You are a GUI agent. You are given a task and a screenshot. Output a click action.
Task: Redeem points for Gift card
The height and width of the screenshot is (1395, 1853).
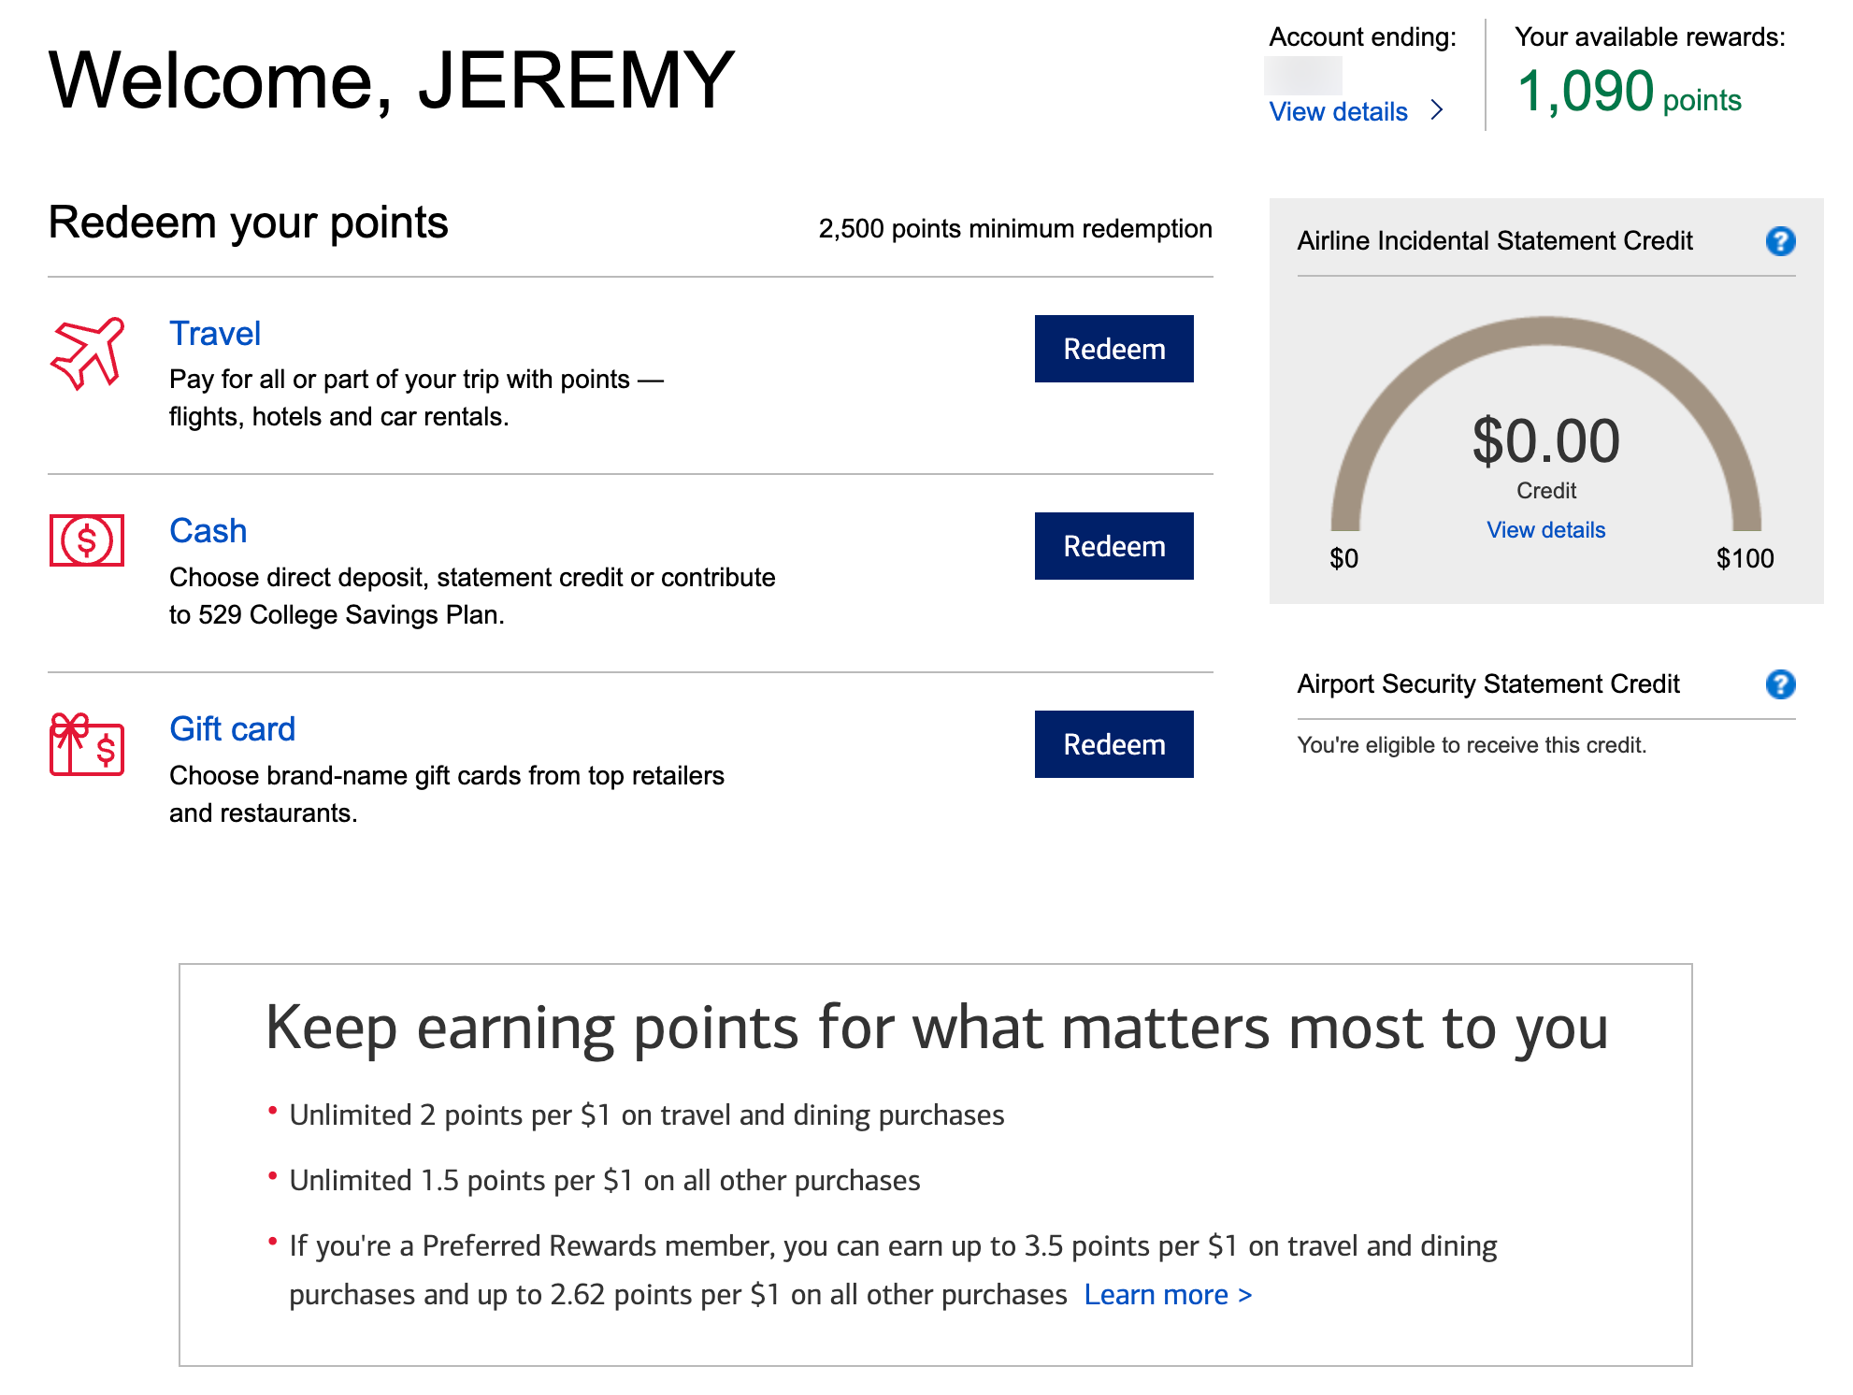point(1113,744)
